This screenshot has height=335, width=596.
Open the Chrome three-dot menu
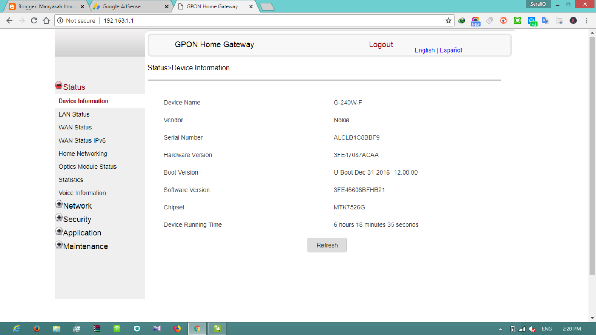(587, 21)
